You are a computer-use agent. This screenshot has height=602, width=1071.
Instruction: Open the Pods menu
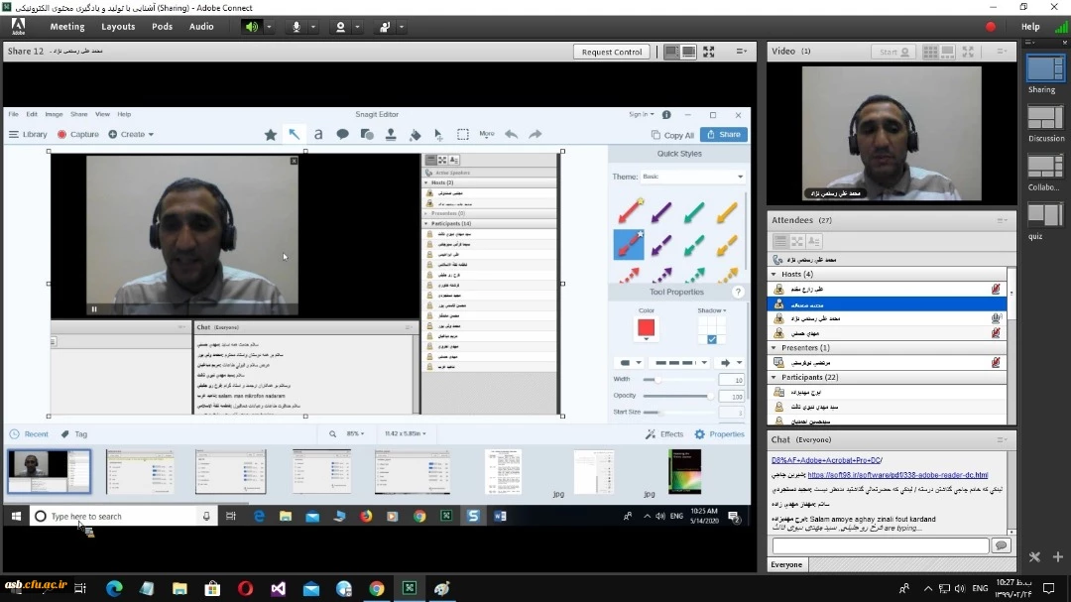[162, 27]
